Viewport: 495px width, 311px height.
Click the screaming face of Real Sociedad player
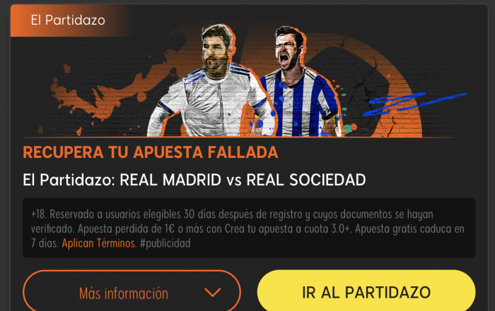click(x=286, y=50)
